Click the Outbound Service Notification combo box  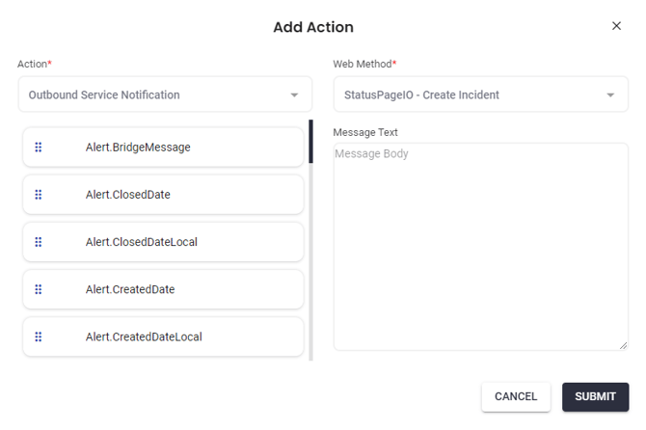(x=154, y=95)
